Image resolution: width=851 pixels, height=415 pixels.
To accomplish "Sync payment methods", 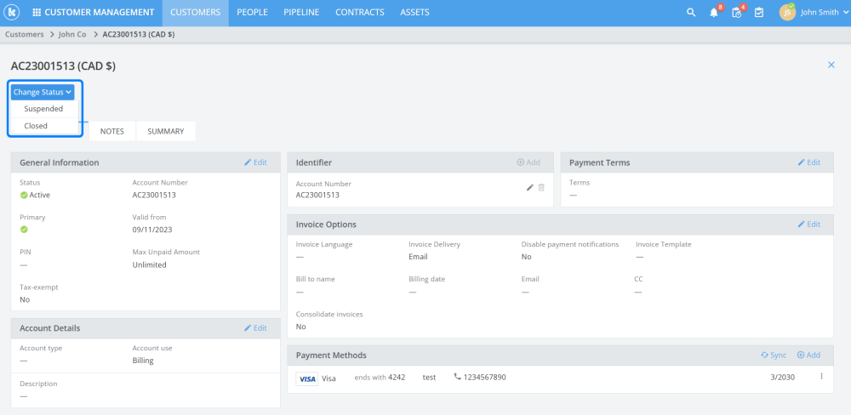I will coord(774,355).
